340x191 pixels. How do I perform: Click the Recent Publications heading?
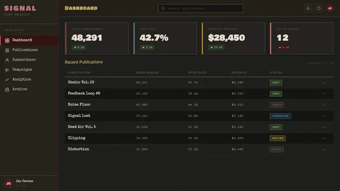(x=84, y=62)
